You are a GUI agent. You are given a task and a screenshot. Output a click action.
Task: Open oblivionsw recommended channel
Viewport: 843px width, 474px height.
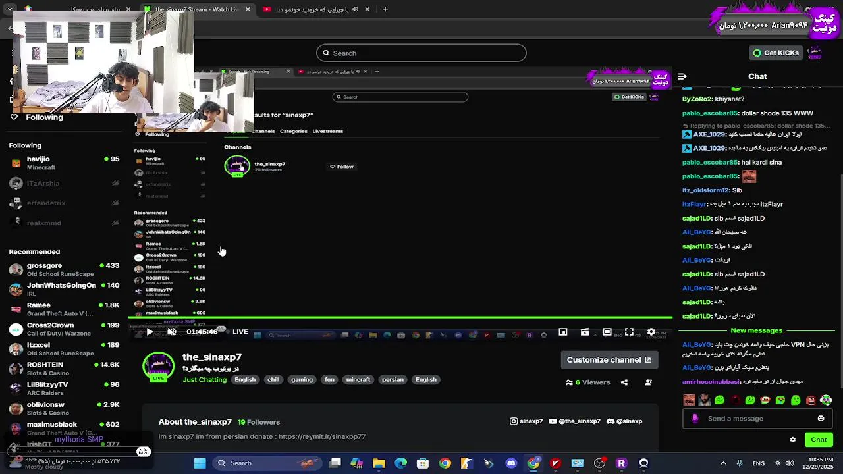64,408
